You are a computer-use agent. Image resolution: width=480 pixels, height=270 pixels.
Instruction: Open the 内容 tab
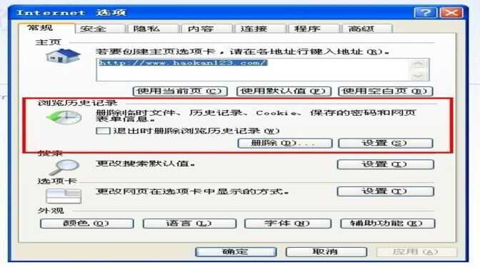pos(206,29)
